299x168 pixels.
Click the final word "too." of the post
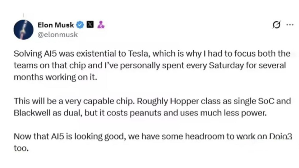21,148
